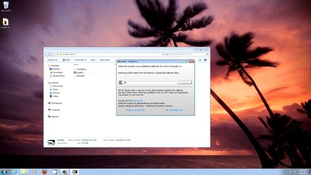This screenshot has width=311, height=175.
Task: Click the Explorer back arrow button
Action: 47,54
